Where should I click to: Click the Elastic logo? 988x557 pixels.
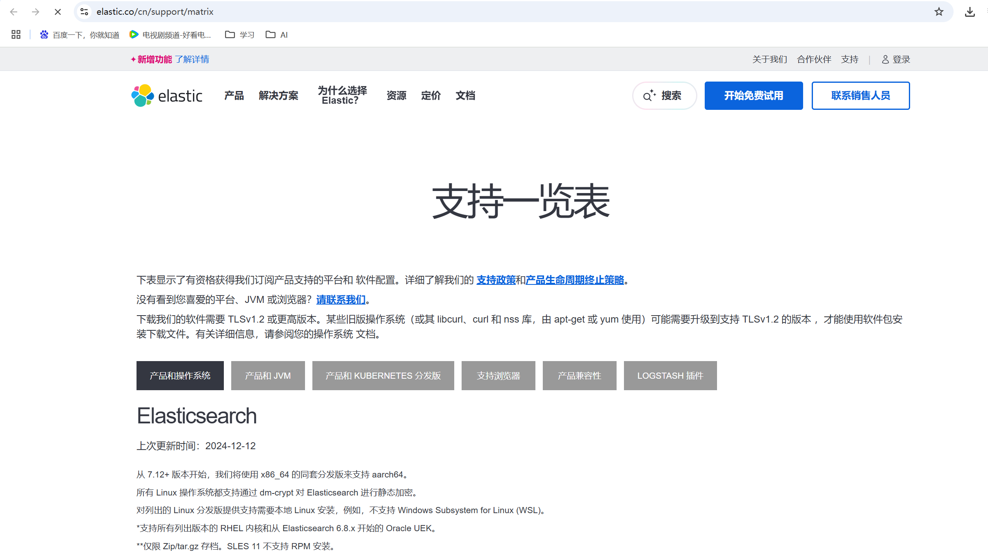(167, 95)
